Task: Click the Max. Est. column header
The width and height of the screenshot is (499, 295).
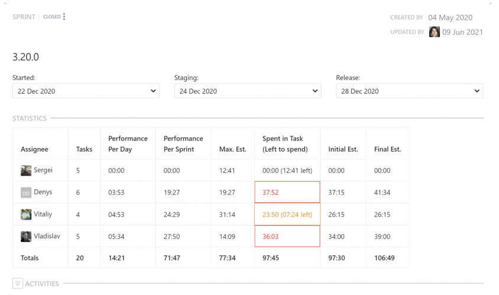Action: click(x=232, y=149)
